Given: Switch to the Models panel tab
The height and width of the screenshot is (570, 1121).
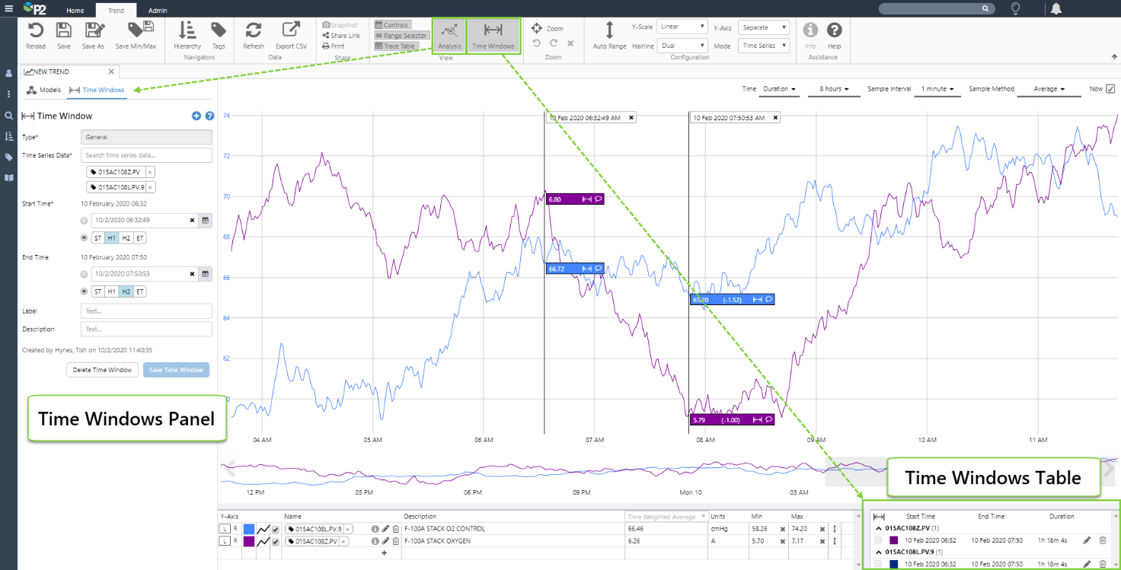Looking at the screenshot, I should click(43, 90).
